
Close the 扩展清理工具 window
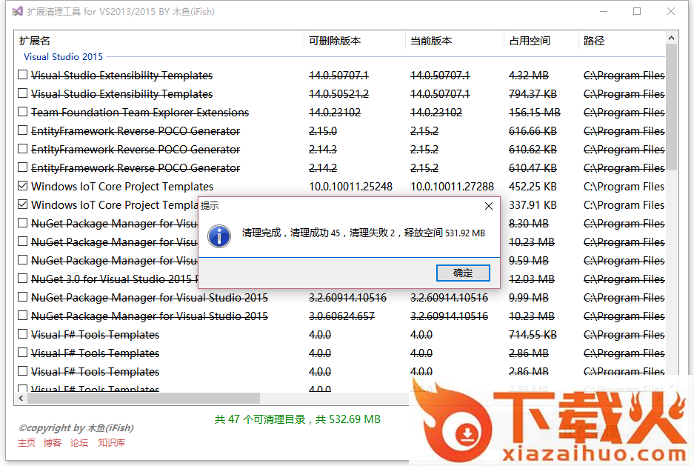point(671,12)
